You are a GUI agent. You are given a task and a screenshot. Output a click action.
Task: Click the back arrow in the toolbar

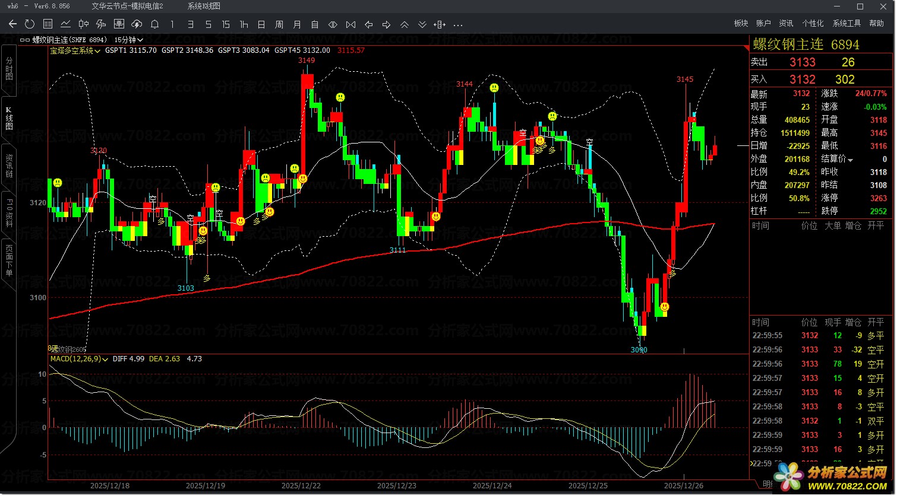click(x=12, y=24)
